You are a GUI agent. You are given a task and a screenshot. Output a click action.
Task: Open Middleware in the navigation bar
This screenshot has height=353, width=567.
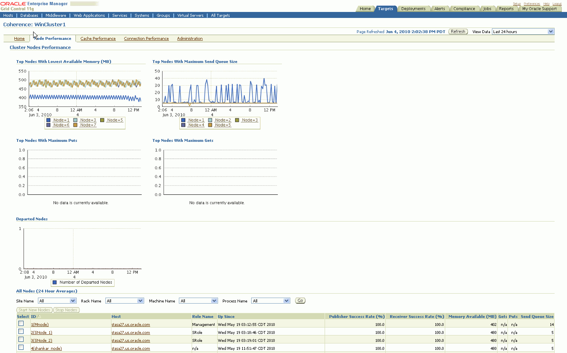click(56, 16)
